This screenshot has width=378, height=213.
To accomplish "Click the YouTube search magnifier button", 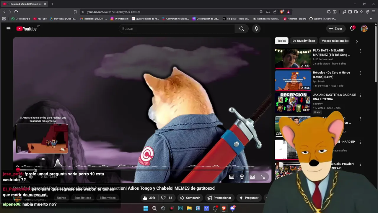I will (x=242, y=29).
